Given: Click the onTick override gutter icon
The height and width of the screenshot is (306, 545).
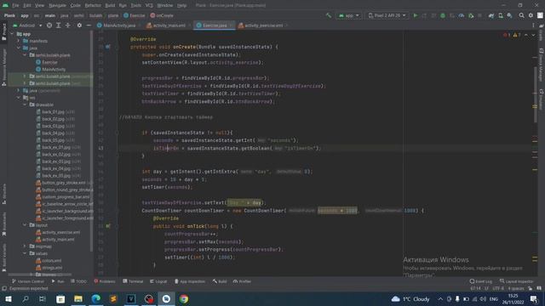Looking at the screenshot, I should pyautogui.click(x=108, y=226).
